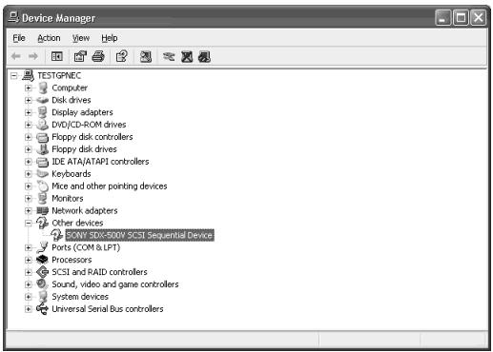Click the Mice and pointing devices icon
The image size is (493, 352).
click(42, 186)
